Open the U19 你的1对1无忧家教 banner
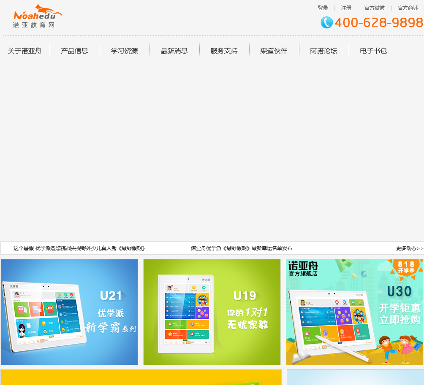 tap(212, 312)
